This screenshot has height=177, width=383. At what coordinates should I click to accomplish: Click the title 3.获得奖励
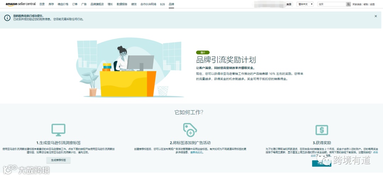[x=322, y=143]
